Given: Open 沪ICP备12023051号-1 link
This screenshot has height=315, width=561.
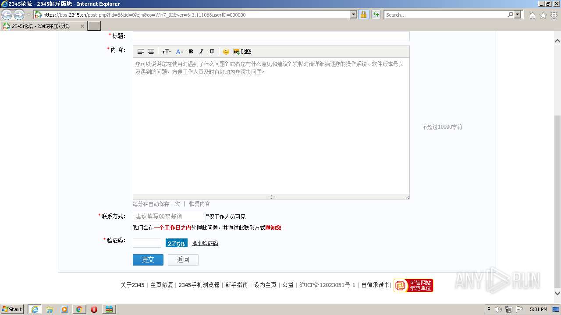Looking at the screenshot, I should pyautogui.click(x=327, y=285).
